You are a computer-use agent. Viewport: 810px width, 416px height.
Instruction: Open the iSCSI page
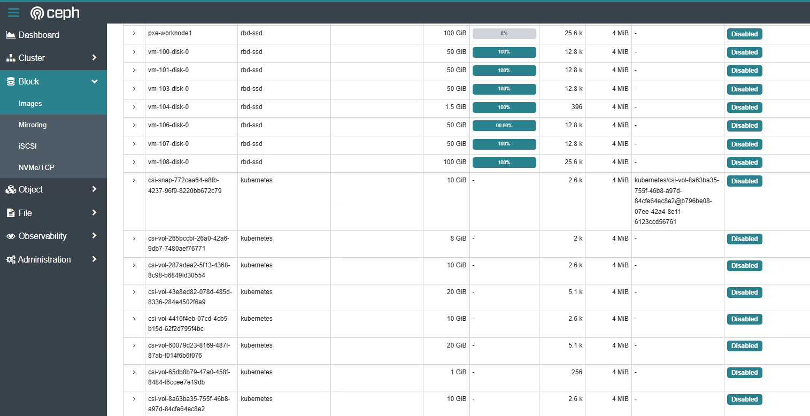pyautogui.click(x=27, y=146)
